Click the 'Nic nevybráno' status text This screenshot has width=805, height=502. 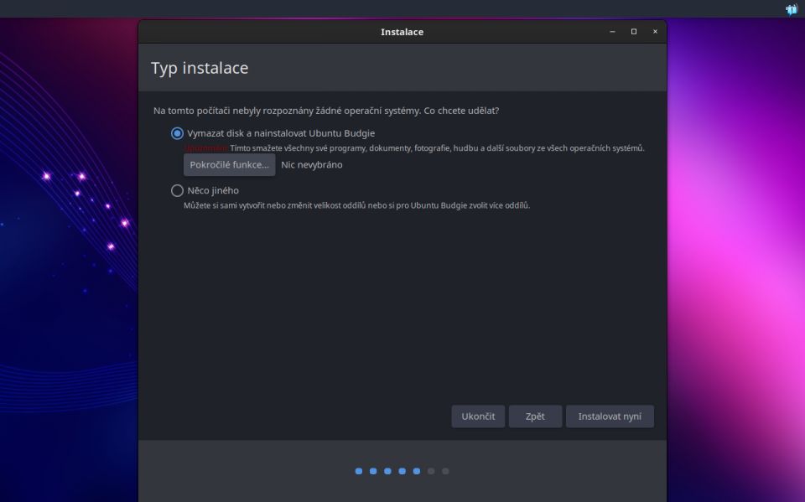[312, 165]
